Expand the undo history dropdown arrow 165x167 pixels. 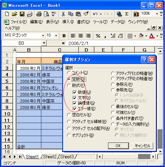(x=101, y=14)
